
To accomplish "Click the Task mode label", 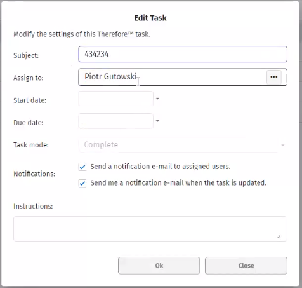I will coord(31,145).
